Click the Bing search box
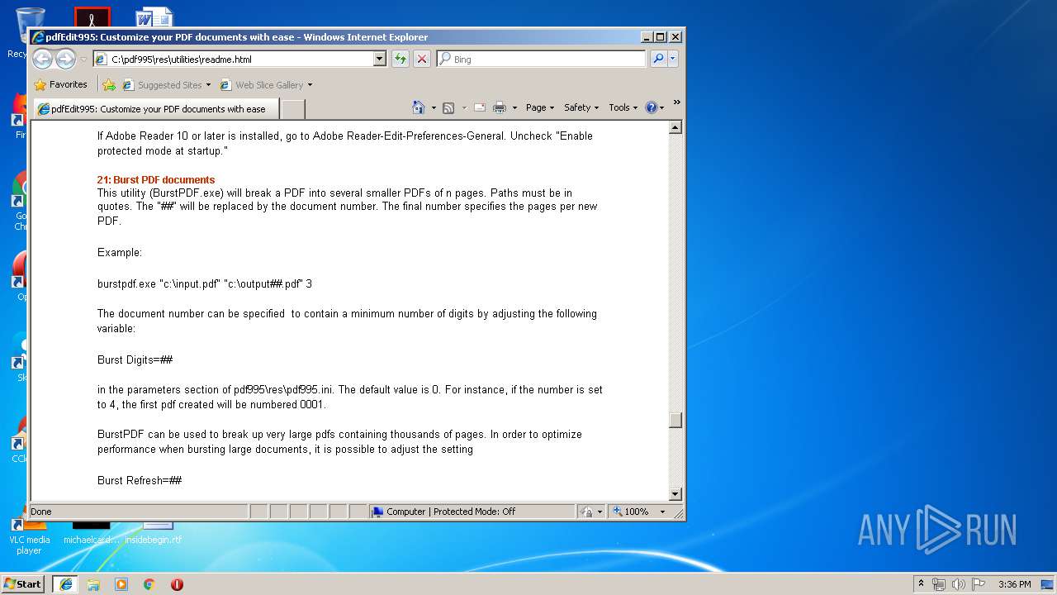The width and height of the screenshot is (1057, 595). pos(542,59)
